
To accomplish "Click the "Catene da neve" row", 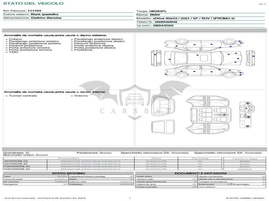I will [166, 185].
